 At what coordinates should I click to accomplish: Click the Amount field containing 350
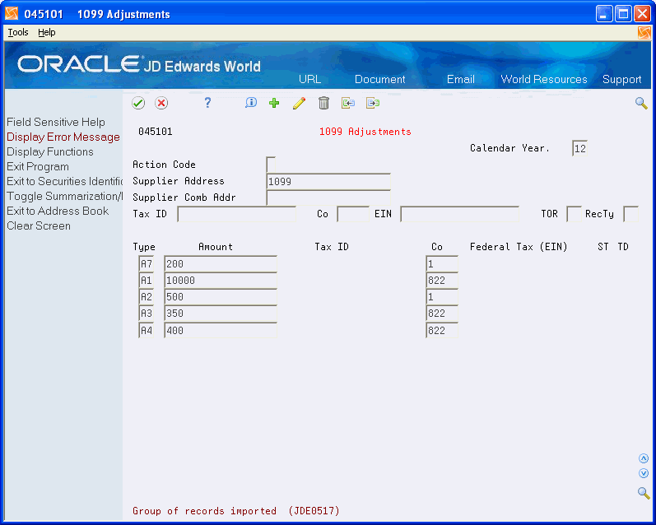[221, 314]
